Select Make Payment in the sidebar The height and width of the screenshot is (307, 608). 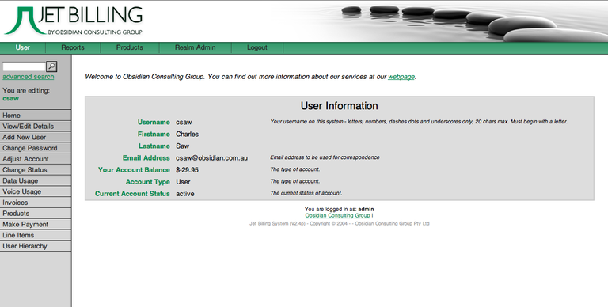pyautogui.click(x=36, y=224)
